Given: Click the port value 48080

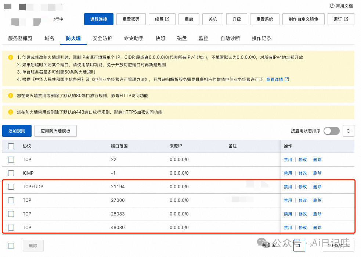Looking at the screenshot, I should click(118, 228).
